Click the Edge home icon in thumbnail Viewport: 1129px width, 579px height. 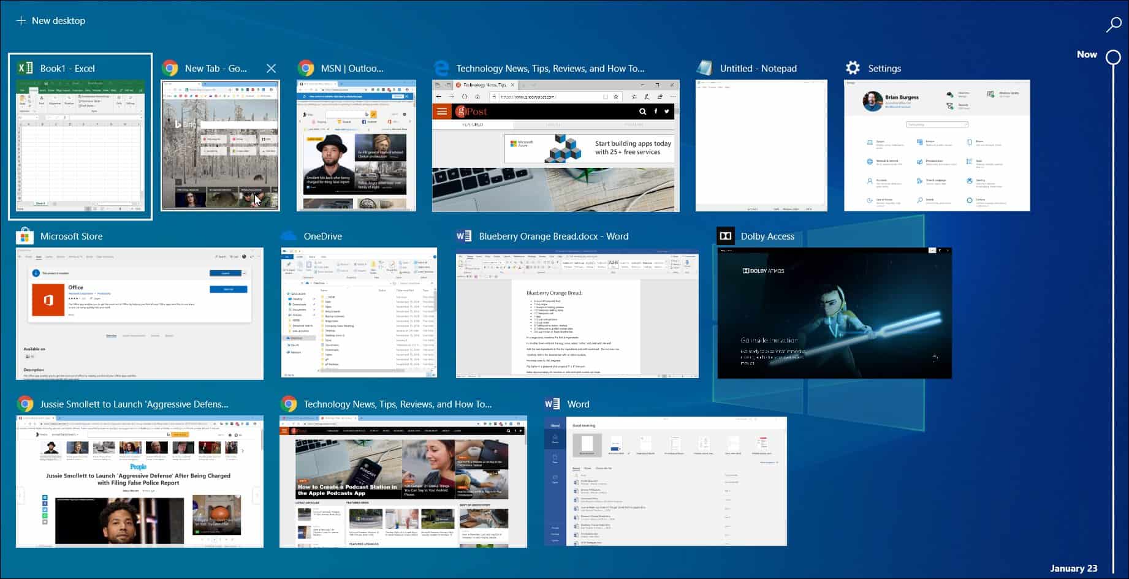click(x=477, y=97)
